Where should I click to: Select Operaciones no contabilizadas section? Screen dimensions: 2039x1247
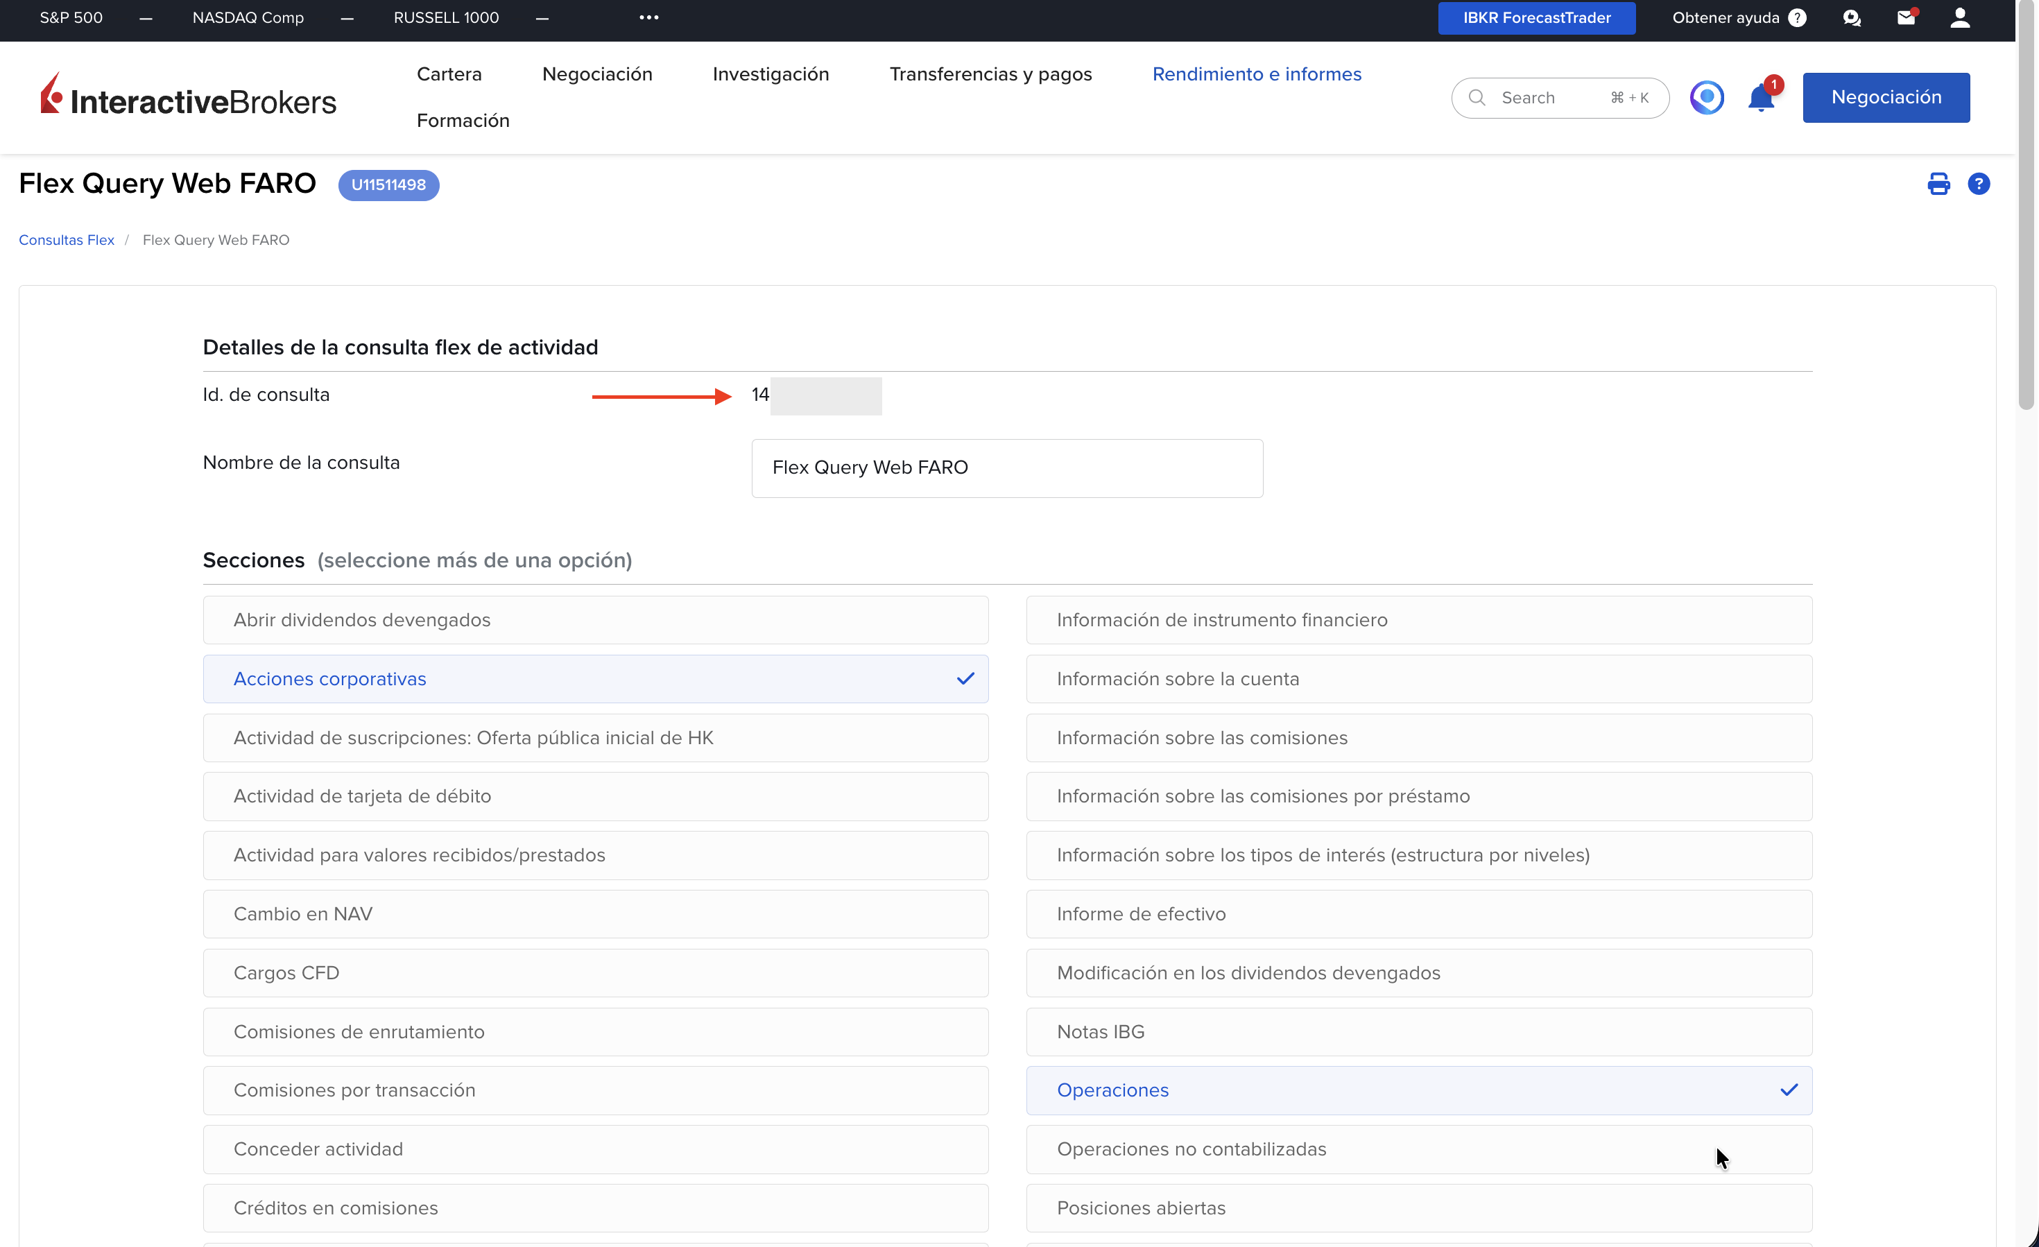(1419, 1149)
